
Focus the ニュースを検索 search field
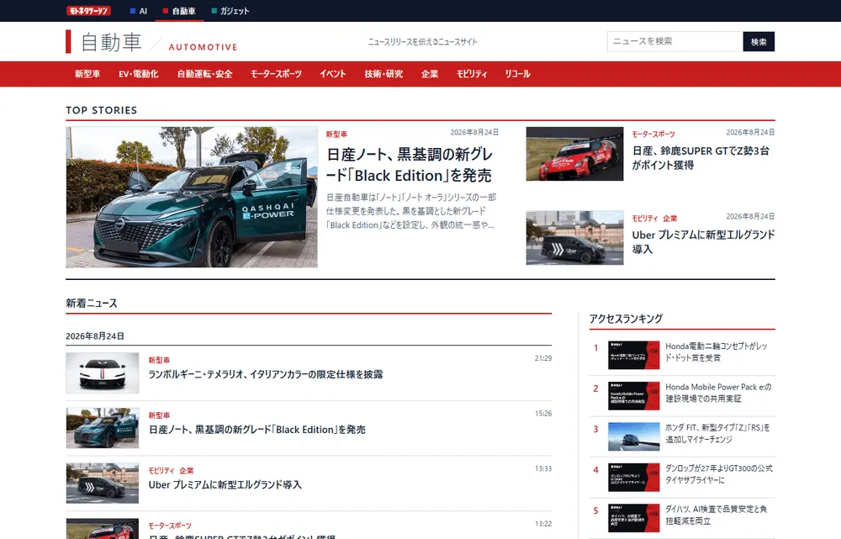pos(674,41)
